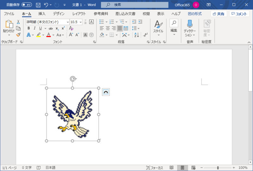Sort text with A-Z icon
253x171 pixels.
(x=137, y=35)
